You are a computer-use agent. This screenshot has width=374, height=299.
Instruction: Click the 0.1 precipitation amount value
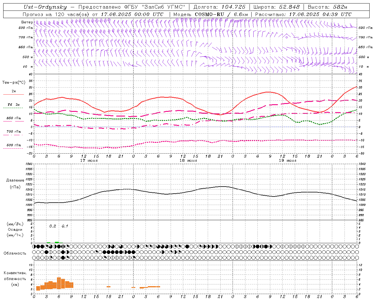tap(65, 226)
